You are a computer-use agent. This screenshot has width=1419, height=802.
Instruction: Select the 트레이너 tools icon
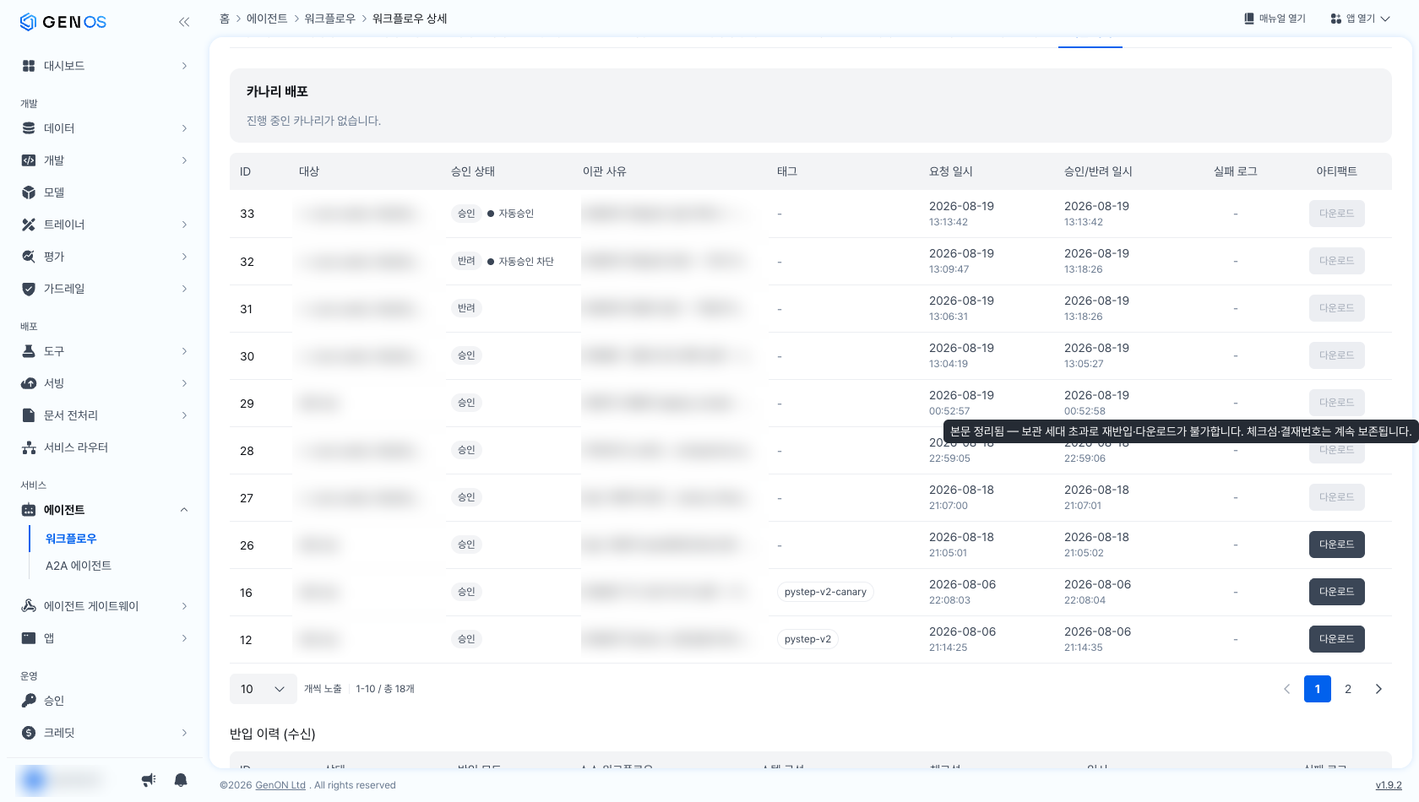click(x=29, y=225)
